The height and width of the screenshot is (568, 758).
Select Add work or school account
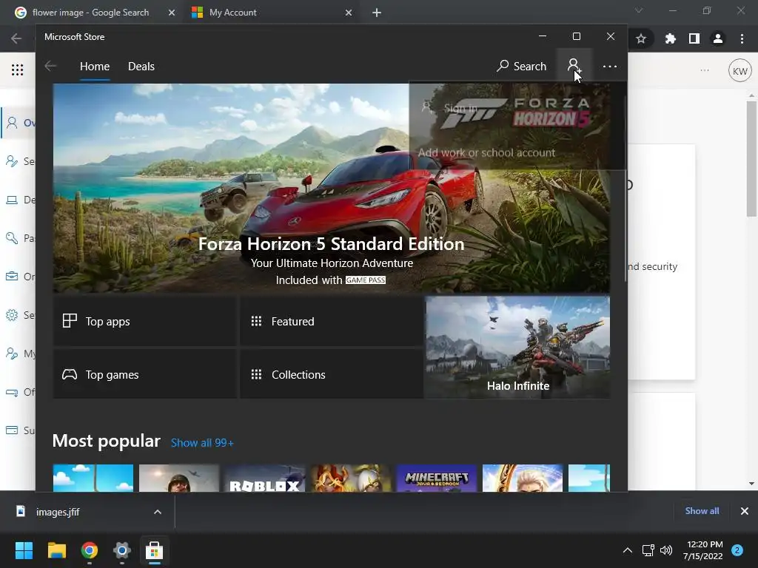(486, 152)
